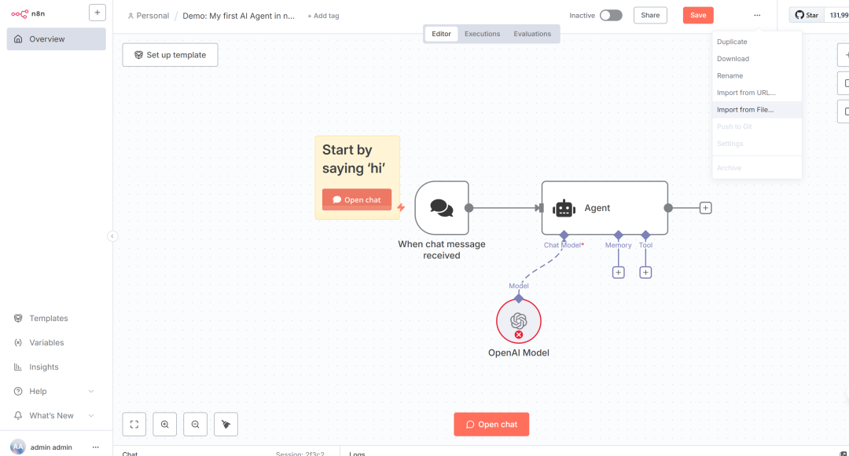Click the chat trigger output connector dot
The height and width of the screenshot is (456, 849).
coord(469,208)
